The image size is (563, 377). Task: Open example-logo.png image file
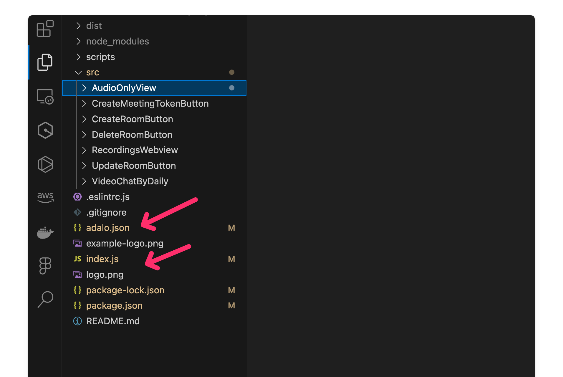point(125,244)
